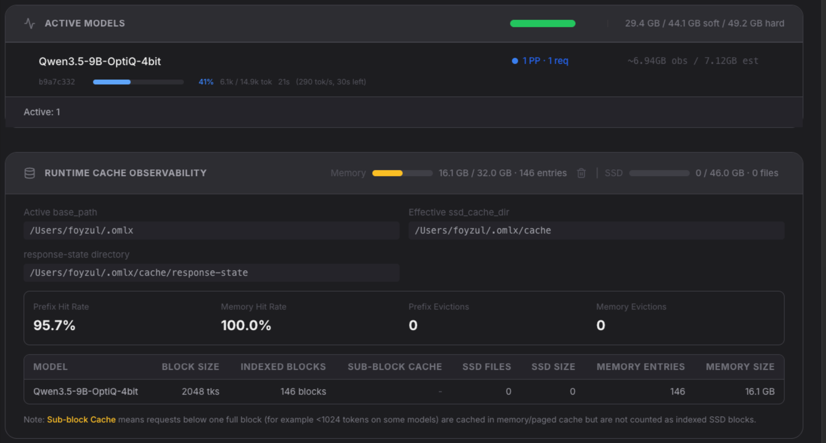This screenshot has height=443, width=826.
Task: Click the SSD SIZE column header
Action: pyautogui.click(x=553, y=367)
